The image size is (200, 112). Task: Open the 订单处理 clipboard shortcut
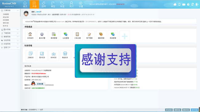point(78,36)
